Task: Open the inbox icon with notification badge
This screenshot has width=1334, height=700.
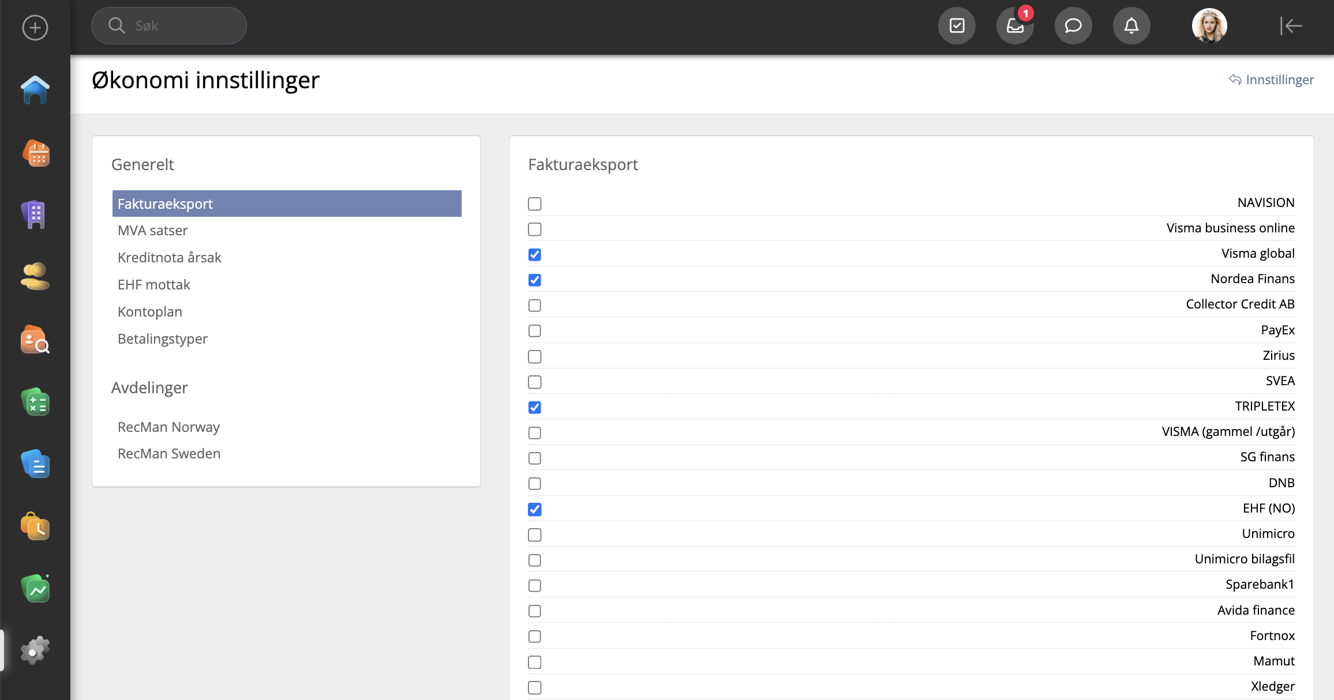Action: point(1015,26)
